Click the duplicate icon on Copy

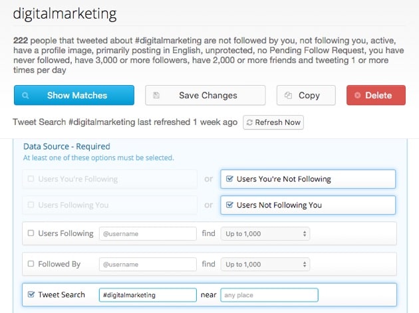click(x=288, y=95)
